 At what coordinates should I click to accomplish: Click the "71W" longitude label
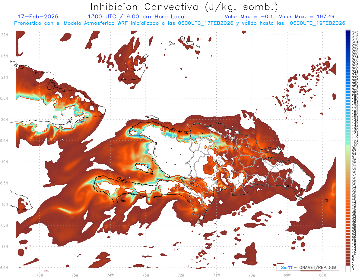pos(216,275)
